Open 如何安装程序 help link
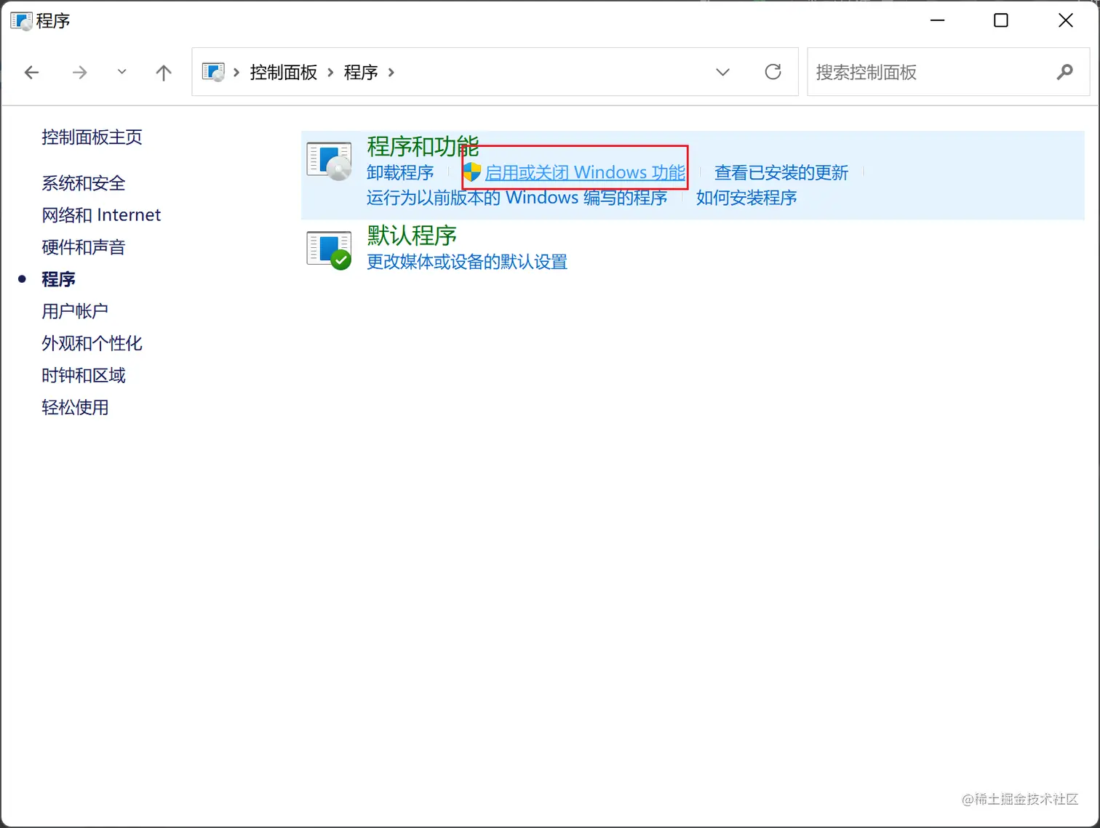 tap(746, 198)
